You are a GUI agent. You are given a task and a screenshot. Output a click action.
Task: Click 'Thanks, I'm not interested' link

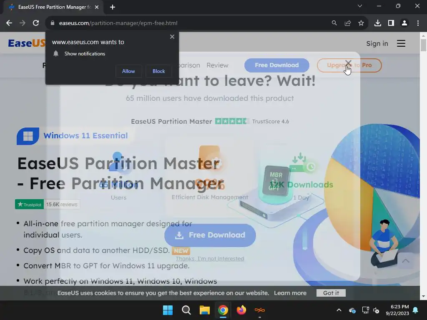pos(210,258)
